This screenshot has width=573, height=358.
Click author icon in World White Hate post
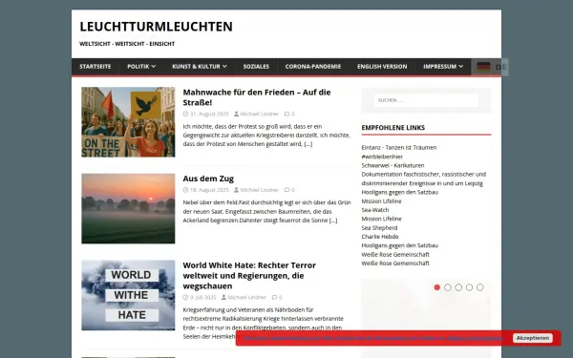(224, 297)
